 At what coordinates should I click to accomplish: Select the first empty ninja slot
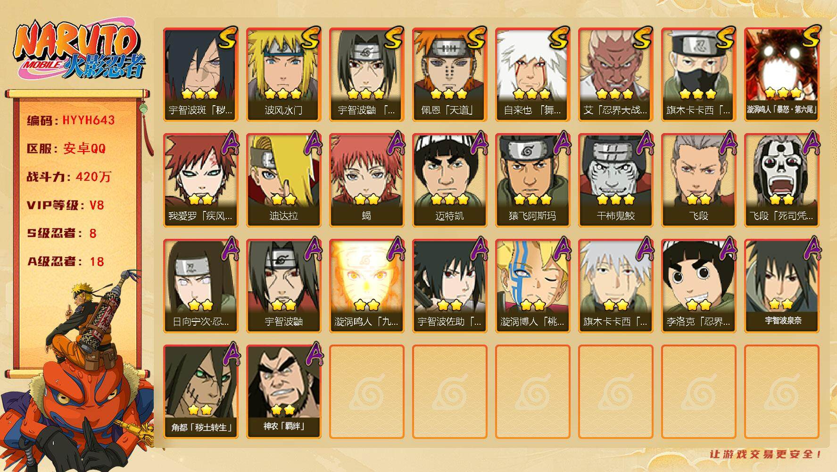366,392
